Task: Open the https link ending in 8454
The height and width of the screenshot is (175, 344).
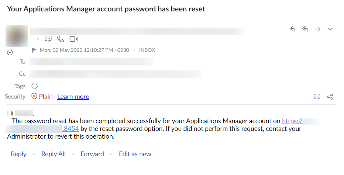Action: click(x=70, y=129)
